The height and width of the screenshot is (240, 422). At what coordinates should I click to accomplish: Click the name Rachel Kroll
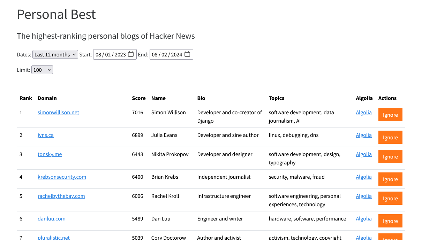[165, 196]
